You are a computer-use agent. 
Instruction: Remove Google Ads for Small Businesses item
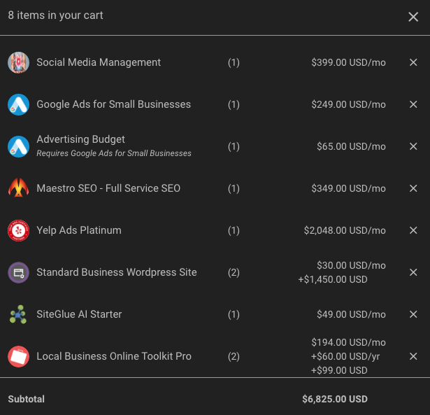coord(413,104)
